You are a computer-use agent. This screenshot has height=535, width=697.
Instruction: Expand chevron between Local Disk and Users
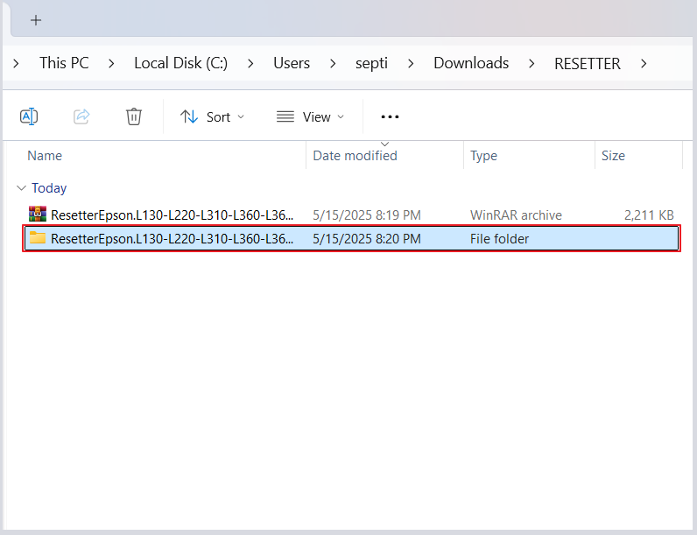[250, 64]
